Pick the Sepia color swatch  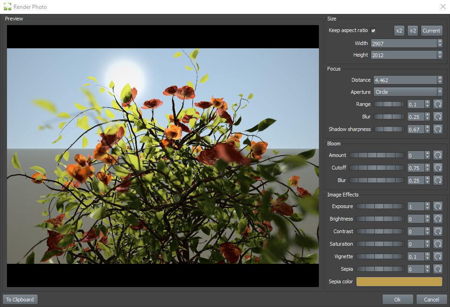399,281
